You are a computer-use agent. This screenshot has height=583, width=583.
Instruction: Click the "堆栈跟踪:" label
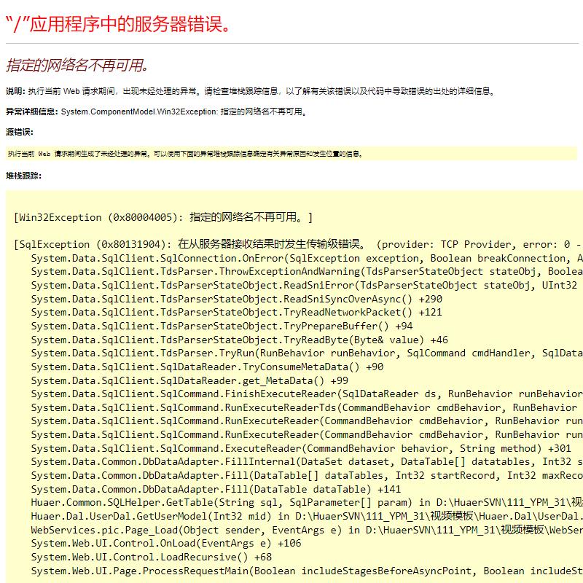point(24,176)
